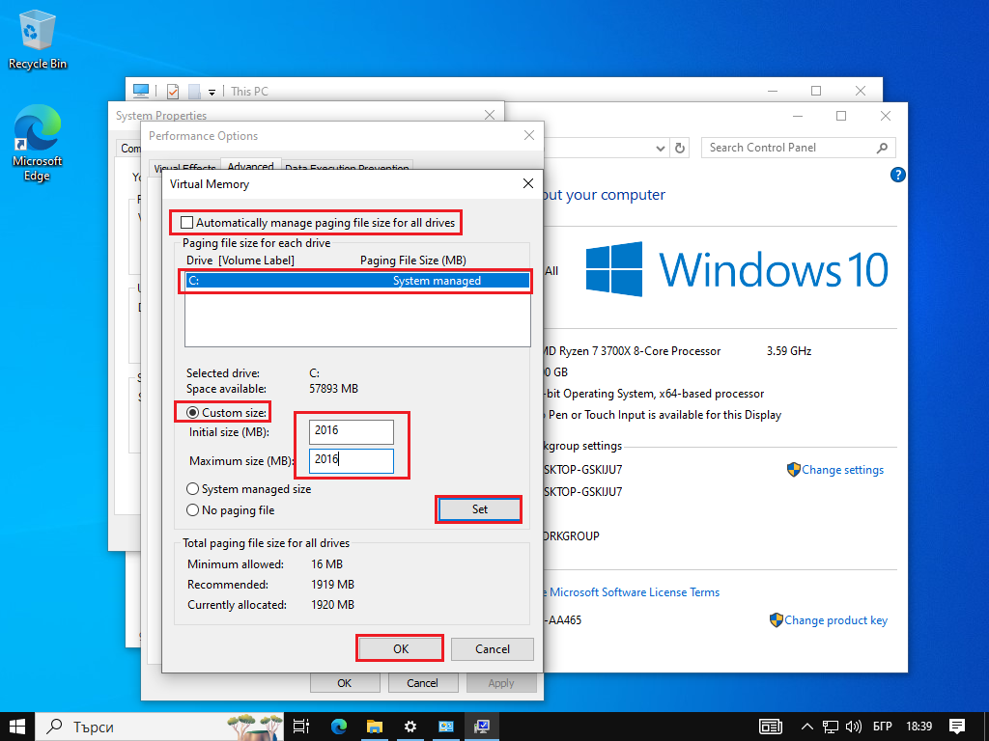Close the Virtual Memory dialog

click(x=528, y=183)
